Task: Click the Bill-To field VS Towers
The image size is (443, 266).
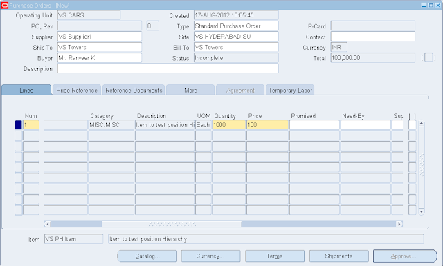Action: pyautogui.click(x=236, y=47)
